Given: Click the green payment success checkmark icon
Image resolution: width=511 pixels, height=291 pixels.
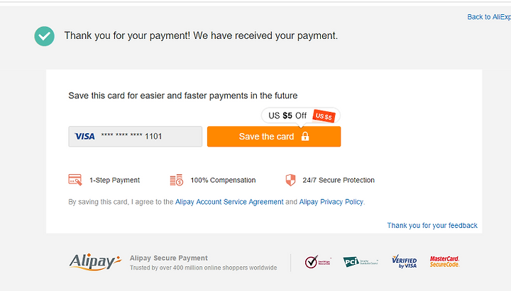Looking at the screenshot, I should pos(44,36).
